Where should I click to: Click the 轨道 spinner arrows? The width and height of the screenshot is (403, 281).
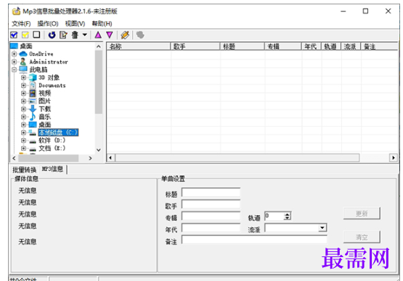coord(288,216)
